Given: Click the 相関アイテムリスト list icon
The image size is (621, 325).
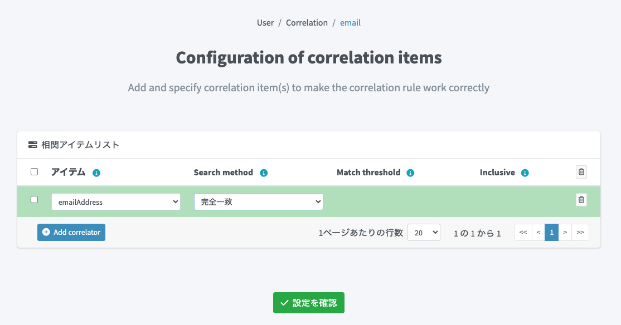Looking at the screenshot, I should coord(33,145).
